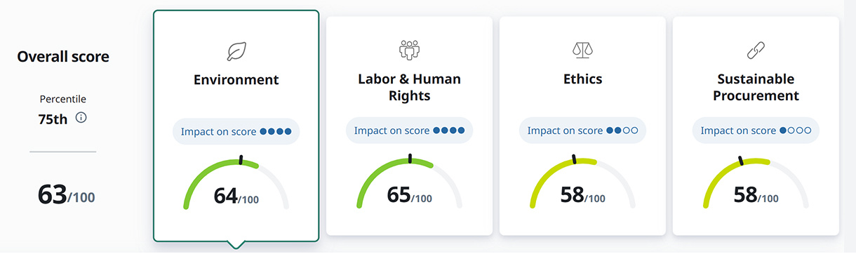
Task: Click the 75th percentile label
Action: 53,119
